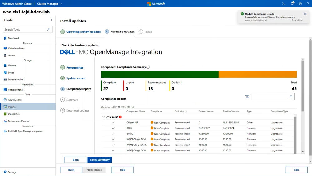Collapse the Tools sidebar panel
Image resolution: width=312 pixels, height=176 pixels.
click(52, 20)
